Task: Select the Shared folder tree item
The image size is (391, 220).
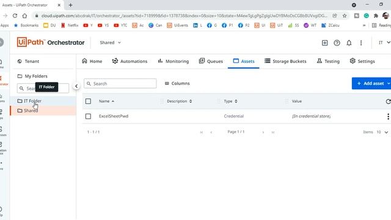Action: pyautogui.click(x=43, y=111)
